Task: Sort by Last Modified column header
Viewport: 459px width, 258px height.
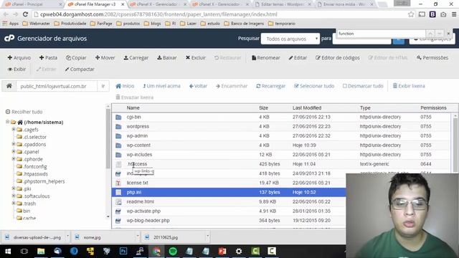Action: click(x=307, y=108)
